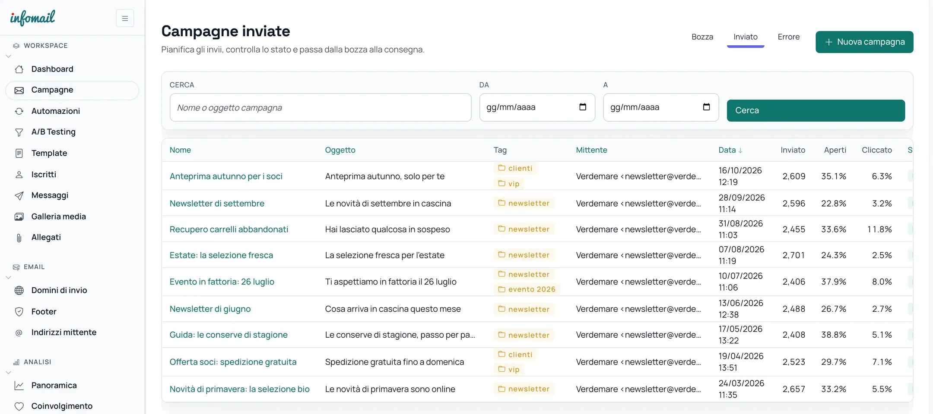Collapse the ANALISI section chevron
The height and width of the screenshot is (414, 933).
pos(8,372)
